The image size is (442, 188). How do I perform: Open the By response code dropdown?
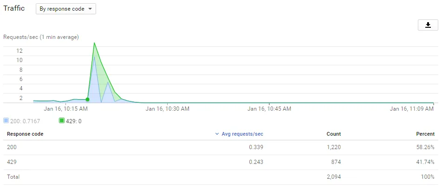pos(66,9)
